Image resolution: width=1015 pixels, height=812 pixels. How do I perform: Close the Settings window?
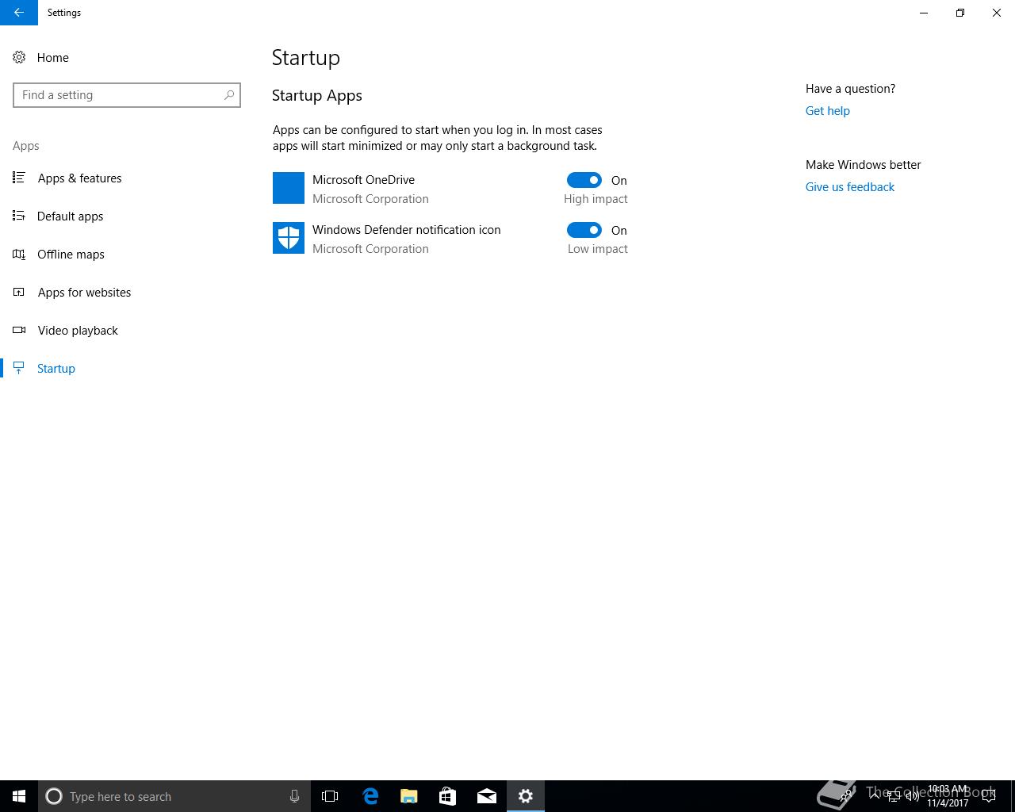tap(997, 13)
